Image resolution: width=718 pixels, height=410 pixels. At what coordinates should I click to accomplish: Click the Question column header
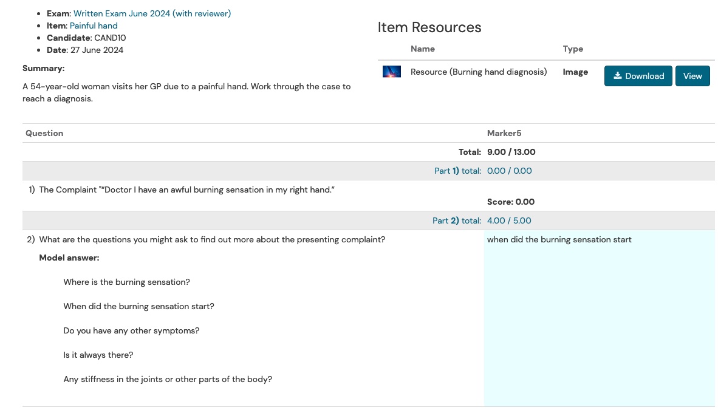(44, 133)
